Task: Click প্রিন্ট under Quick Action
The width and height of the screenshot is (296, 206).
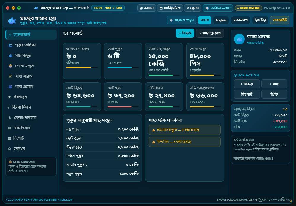Action: 274,94
